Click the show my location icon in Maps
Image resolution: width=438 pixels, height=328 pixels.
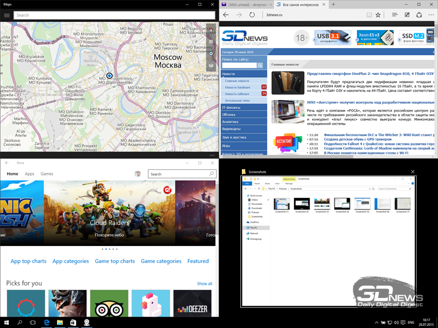(x=211, y=54)
